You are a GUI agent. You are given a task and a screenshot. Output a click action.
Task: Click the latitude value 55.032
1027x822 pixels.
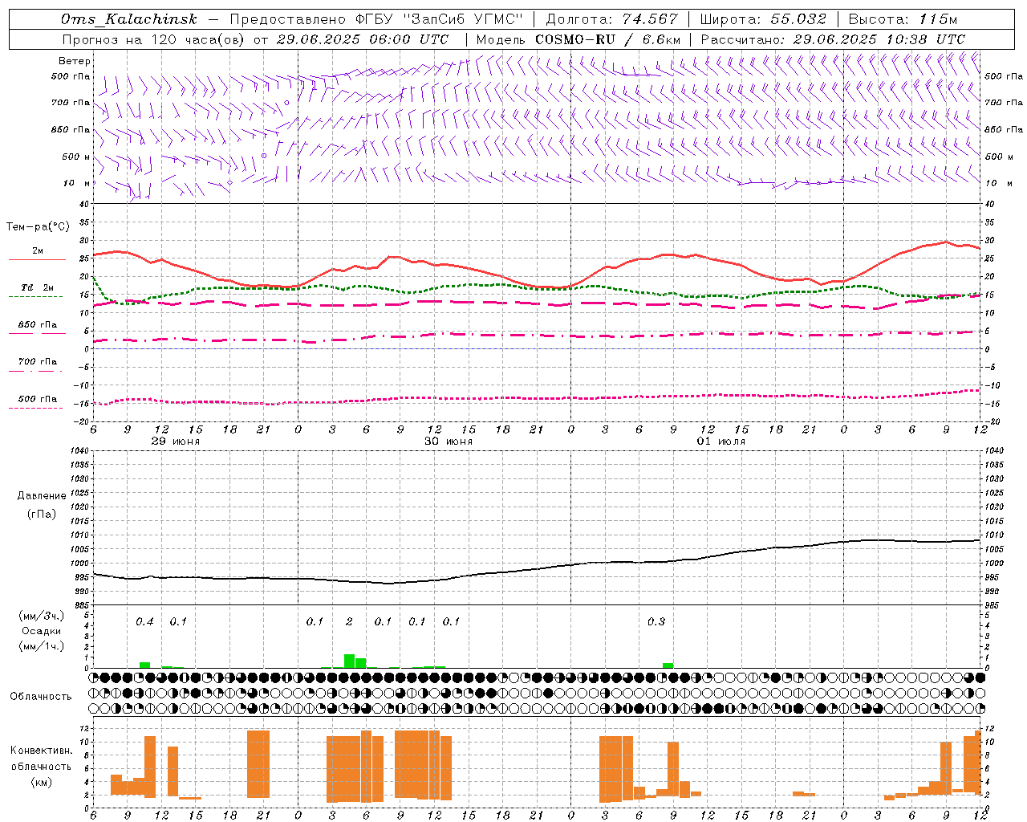[798, 19]
